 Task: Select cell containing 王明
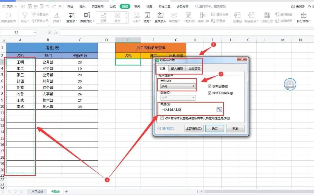(x=20, y=62)
